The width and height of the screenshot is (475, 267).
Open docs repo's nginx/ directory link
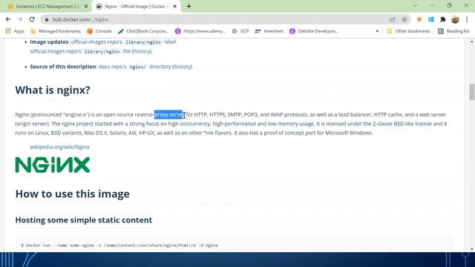click(x=135, y=66)
